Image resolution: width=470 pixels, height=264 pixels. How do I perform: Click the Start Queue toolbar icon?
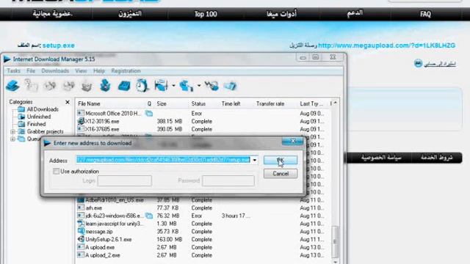(x=162, y=86)
